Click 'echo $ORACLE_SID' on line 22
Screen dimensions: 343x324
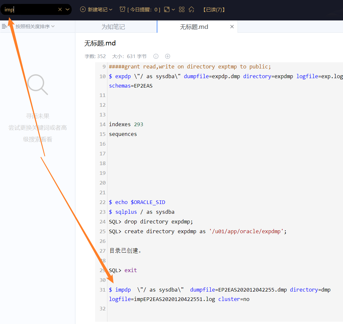140,202
